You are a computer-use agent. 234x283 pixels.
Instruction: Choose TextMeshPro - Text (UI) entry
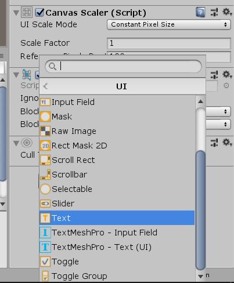[x=117, y=247]
